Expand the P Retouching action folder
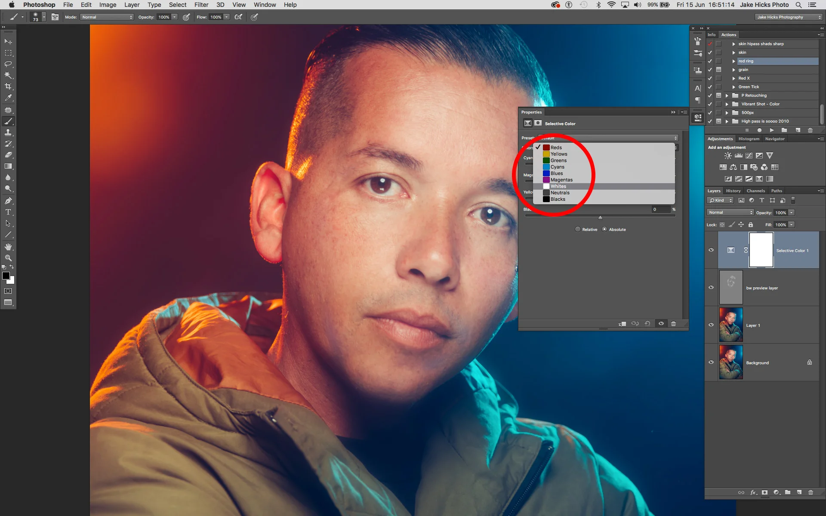826x516 pixels. coord(727,95)
